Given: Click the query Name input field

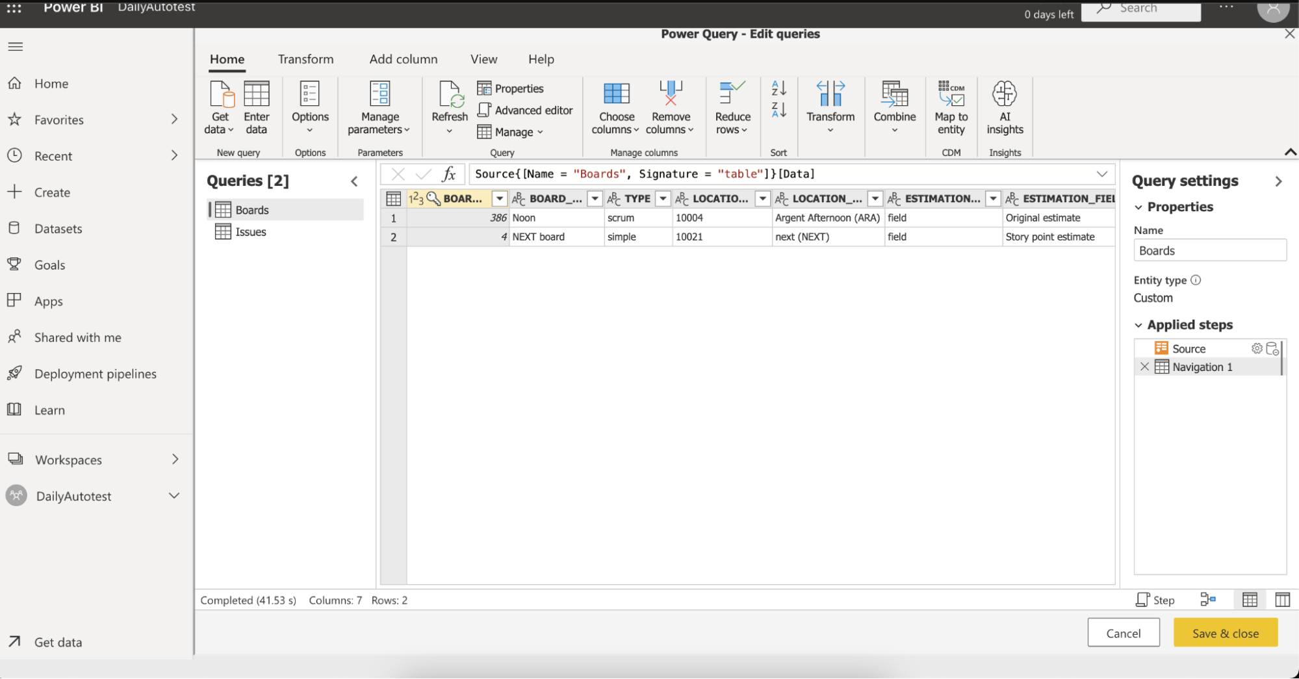Looking at the screenshot, I should [x=1209, y=251].
